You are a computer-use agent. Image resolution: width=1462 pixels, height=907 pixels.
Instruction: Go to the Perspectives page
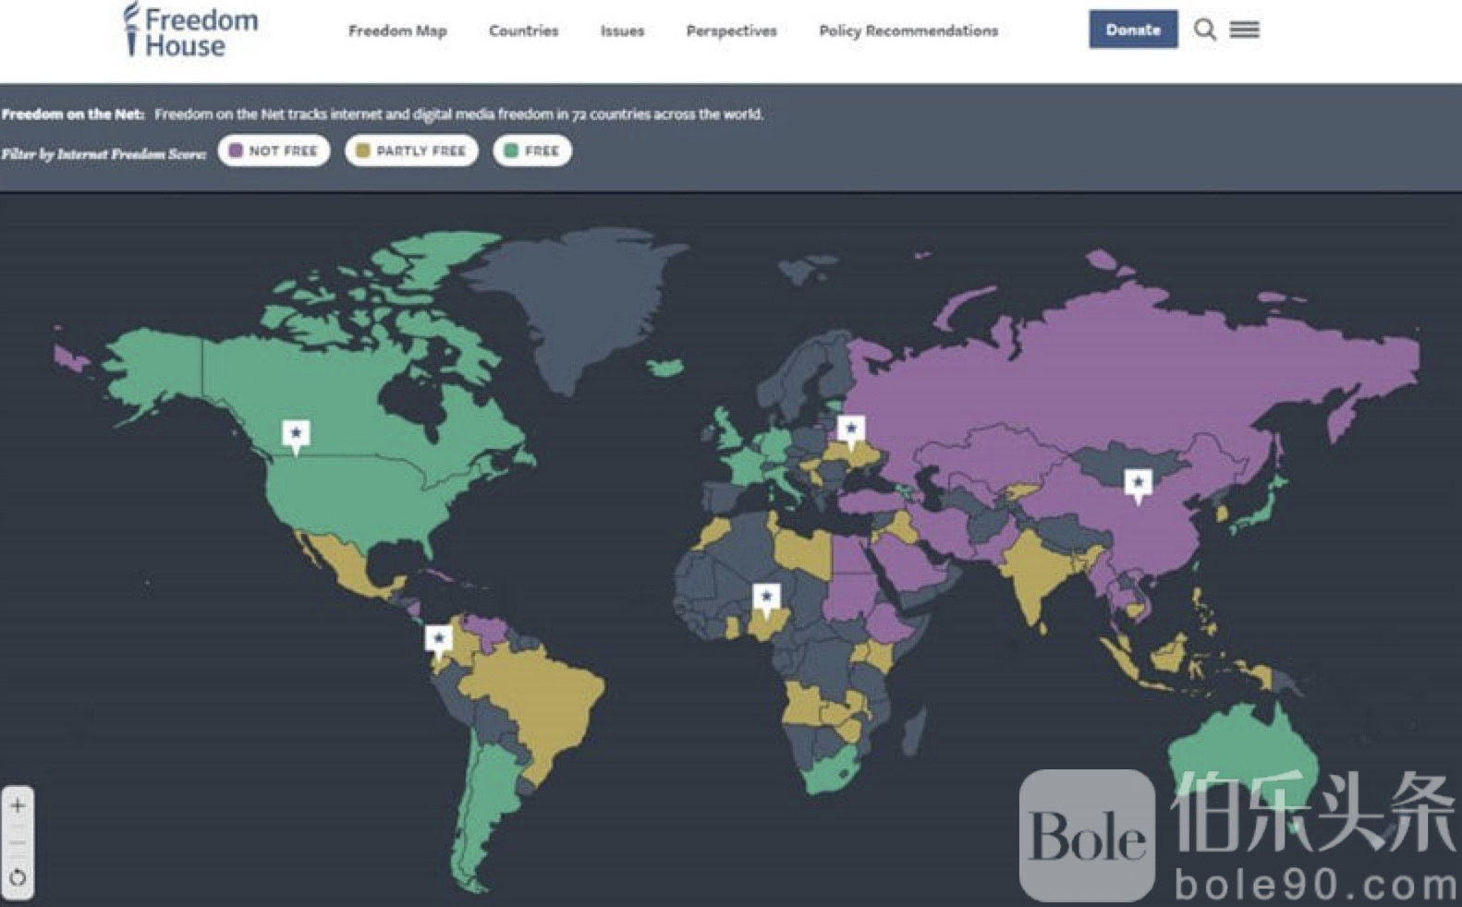(x=731, y=30)
